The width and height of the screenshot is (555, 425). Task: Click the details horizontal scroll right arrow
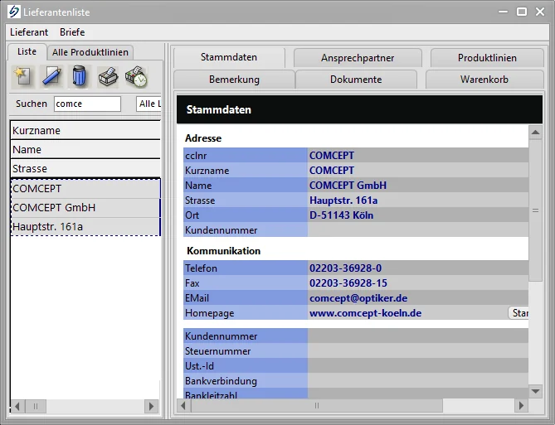pyautogui.click(x=521, y=406)
